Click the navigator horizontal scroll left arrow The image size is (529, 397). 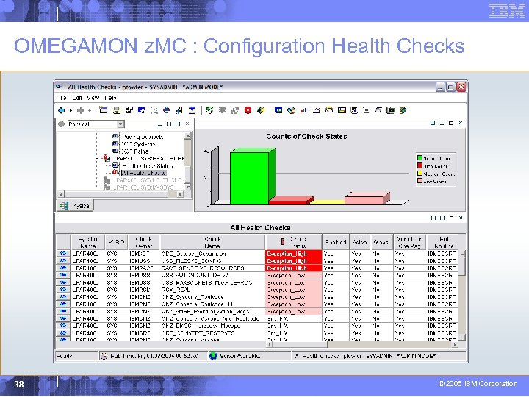61,194
